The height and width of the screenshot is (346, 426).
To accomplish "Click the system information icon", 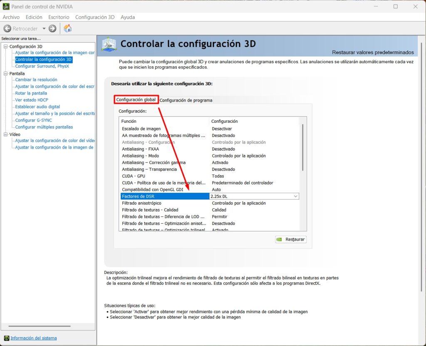I will click(7, 338).
